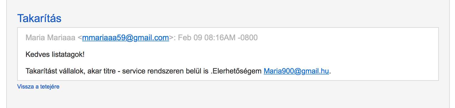455x108 pixels.
Task: Click the word Elerhetőségem in message
Action: [x=237, y=71]
